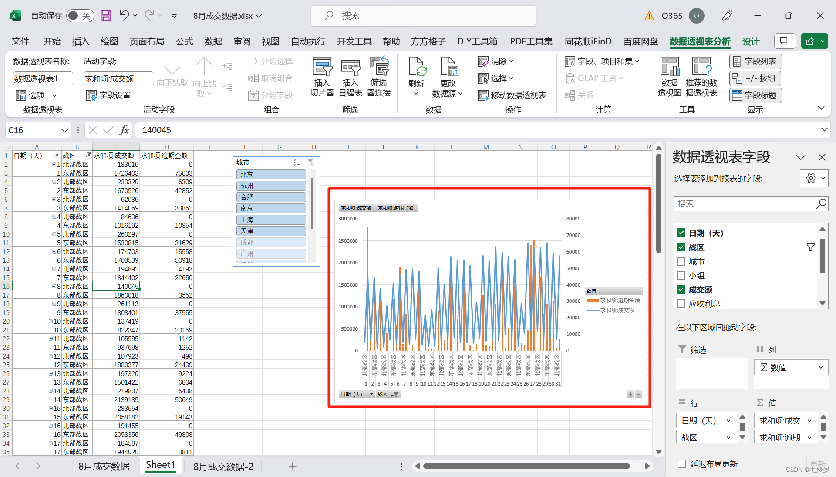836x477 pixels.
Task: Click the chart collapse entire field minus button
Action: (638, 394)
